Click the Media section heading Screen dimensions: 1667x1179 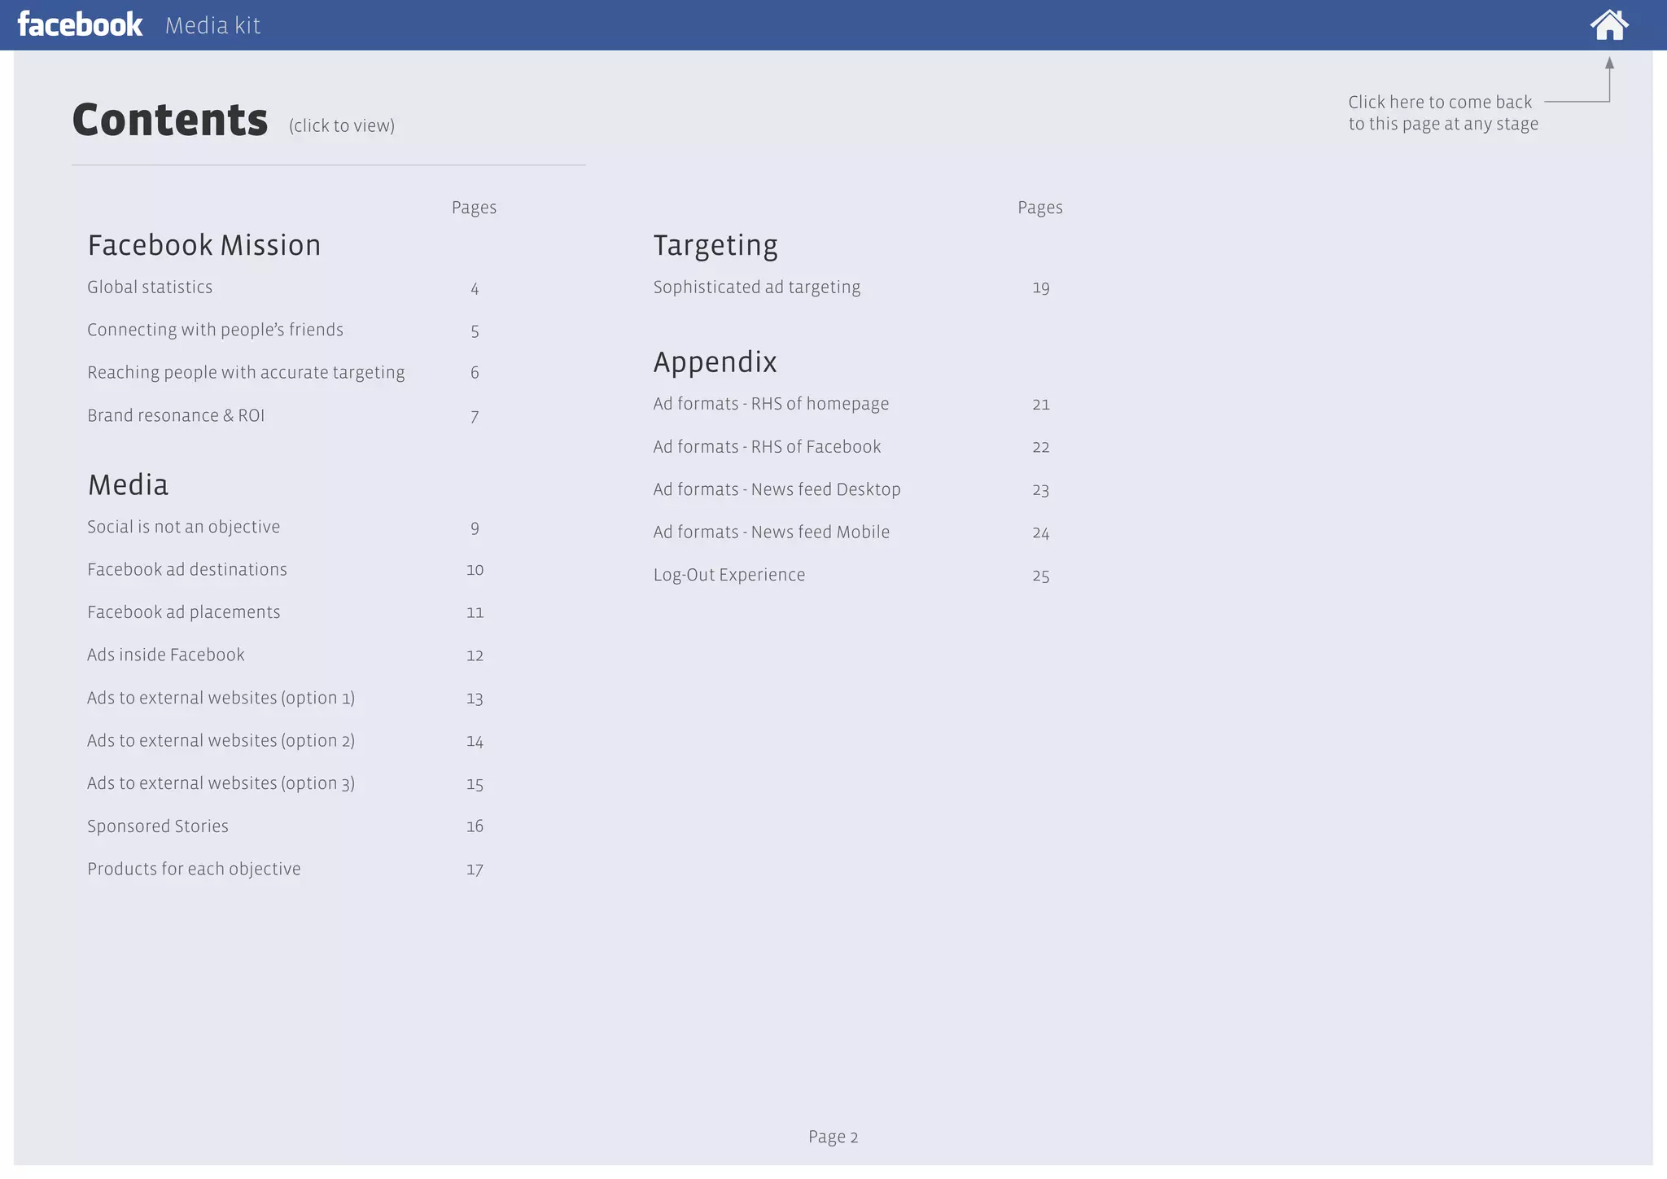[x=128, y=485]
